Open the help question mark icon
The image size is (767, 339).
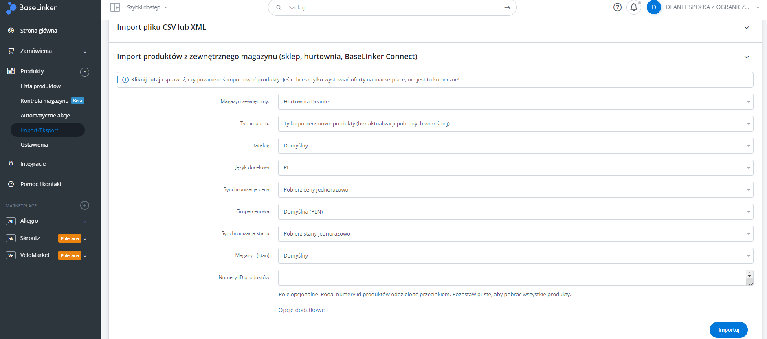[x=618, y=7]
